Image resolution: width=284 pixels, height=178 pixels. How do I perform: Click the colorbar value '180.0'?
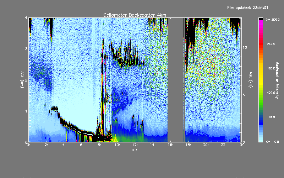[x=271, y=68]
